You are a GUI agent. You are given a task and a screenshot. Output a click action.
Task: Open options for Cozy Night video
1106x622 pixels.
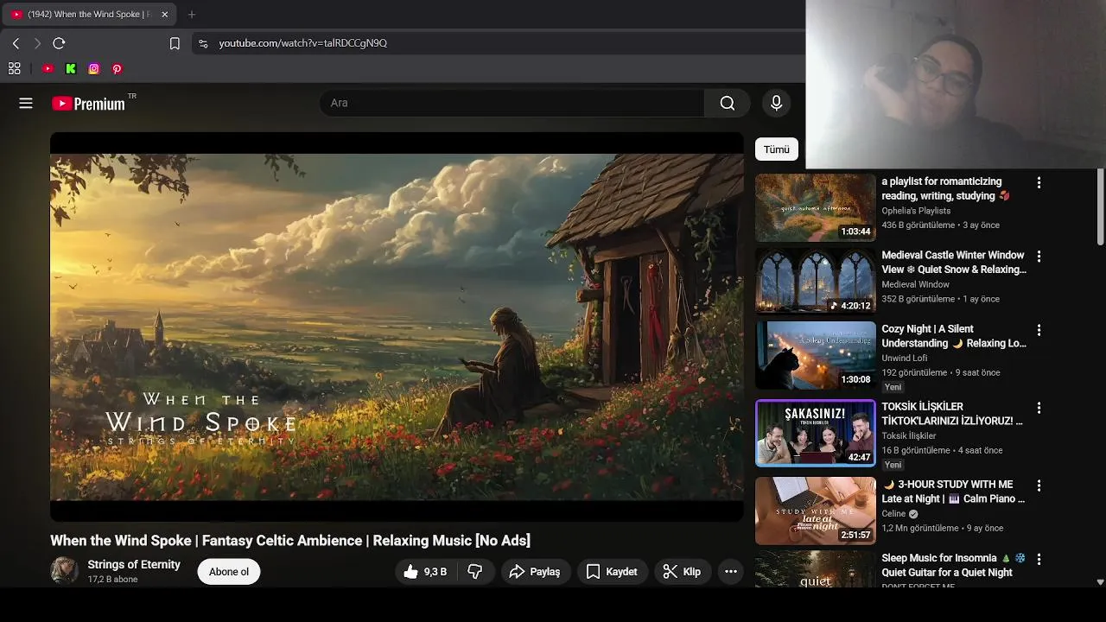click(x=1039, y=330)
